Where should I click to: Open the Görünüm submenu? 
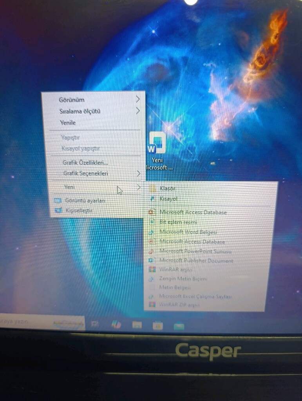coord(93,100)
